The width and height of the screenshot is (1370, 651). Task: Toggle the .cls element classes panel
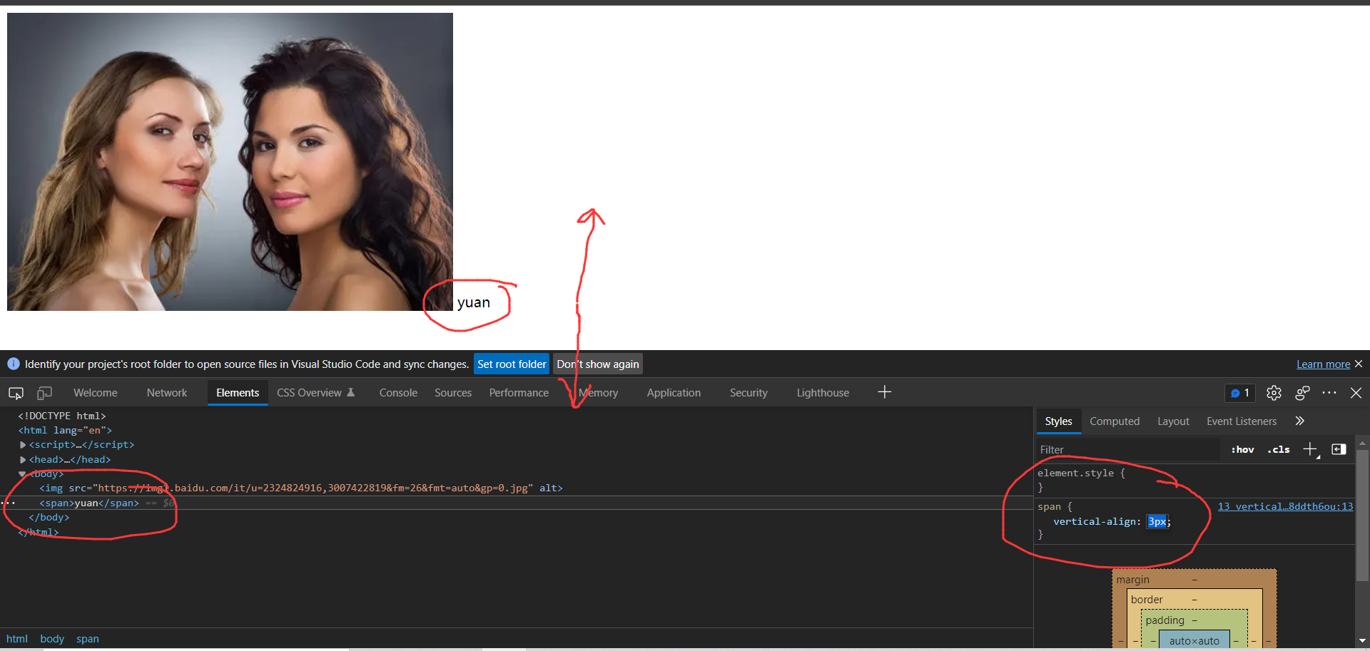[1278, 450]
